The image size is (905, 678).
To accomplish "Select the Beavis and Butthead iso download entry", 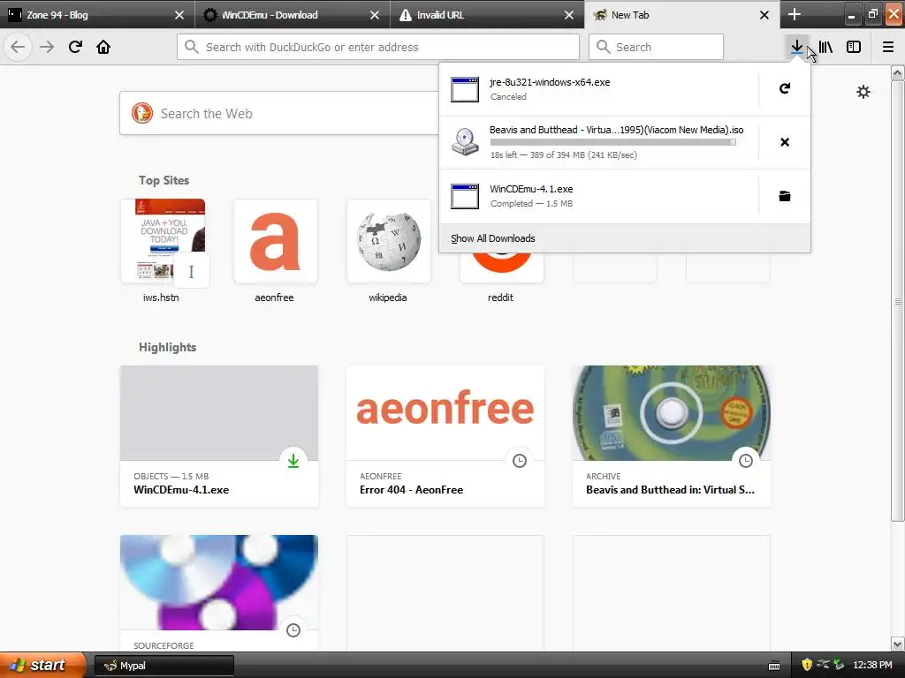I will pyautogui.click(x=598, y=142).
